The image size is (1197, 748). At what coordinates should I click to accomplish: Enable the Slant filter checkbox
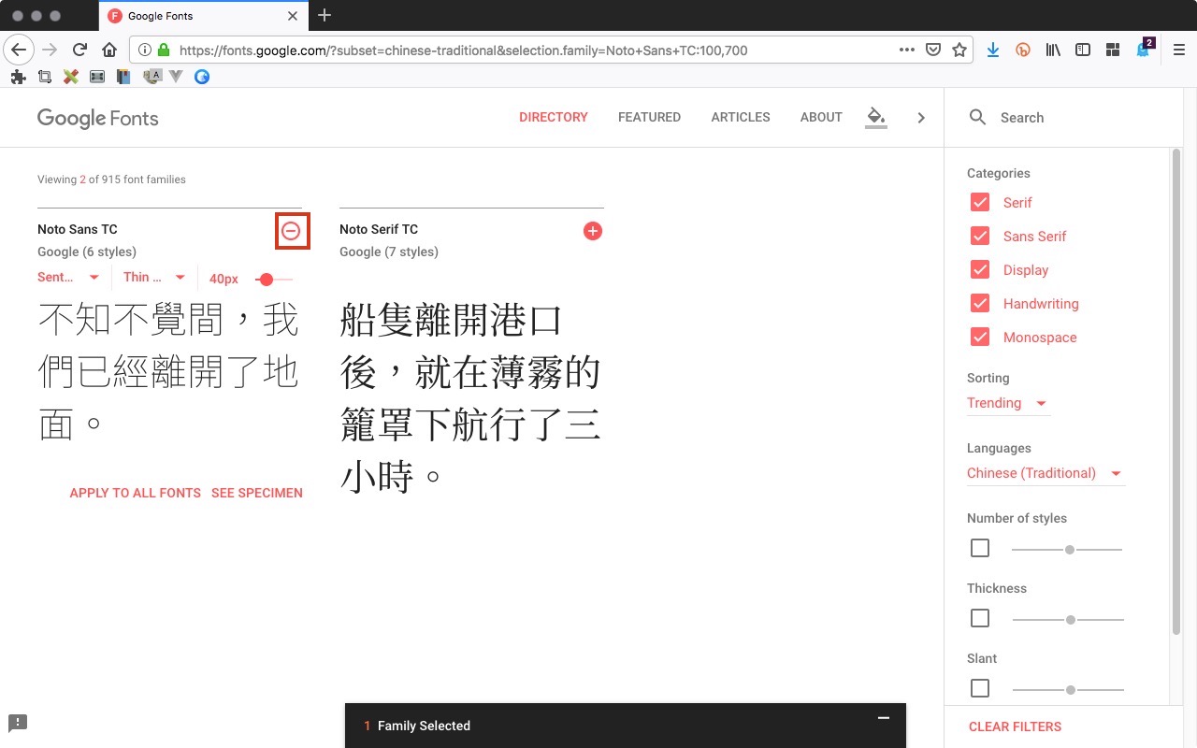(x=979, y=688)
